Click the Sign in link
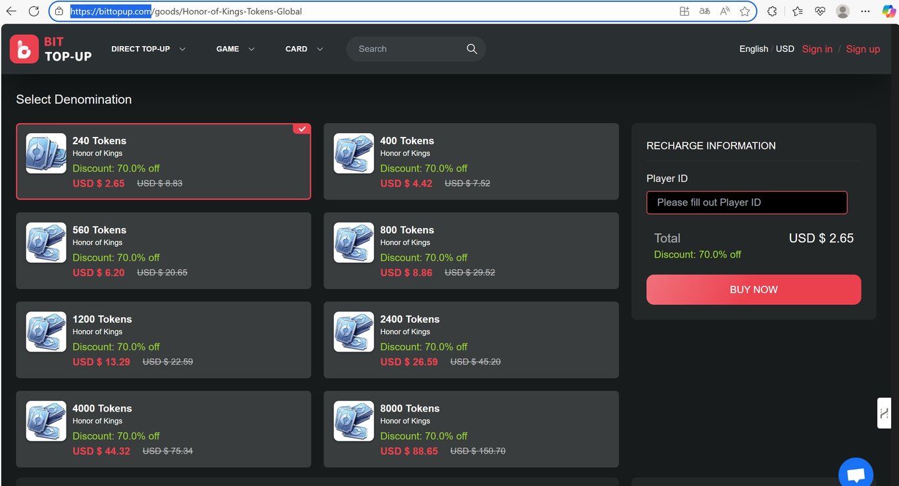The image size is (899, 486). point(817,49)
